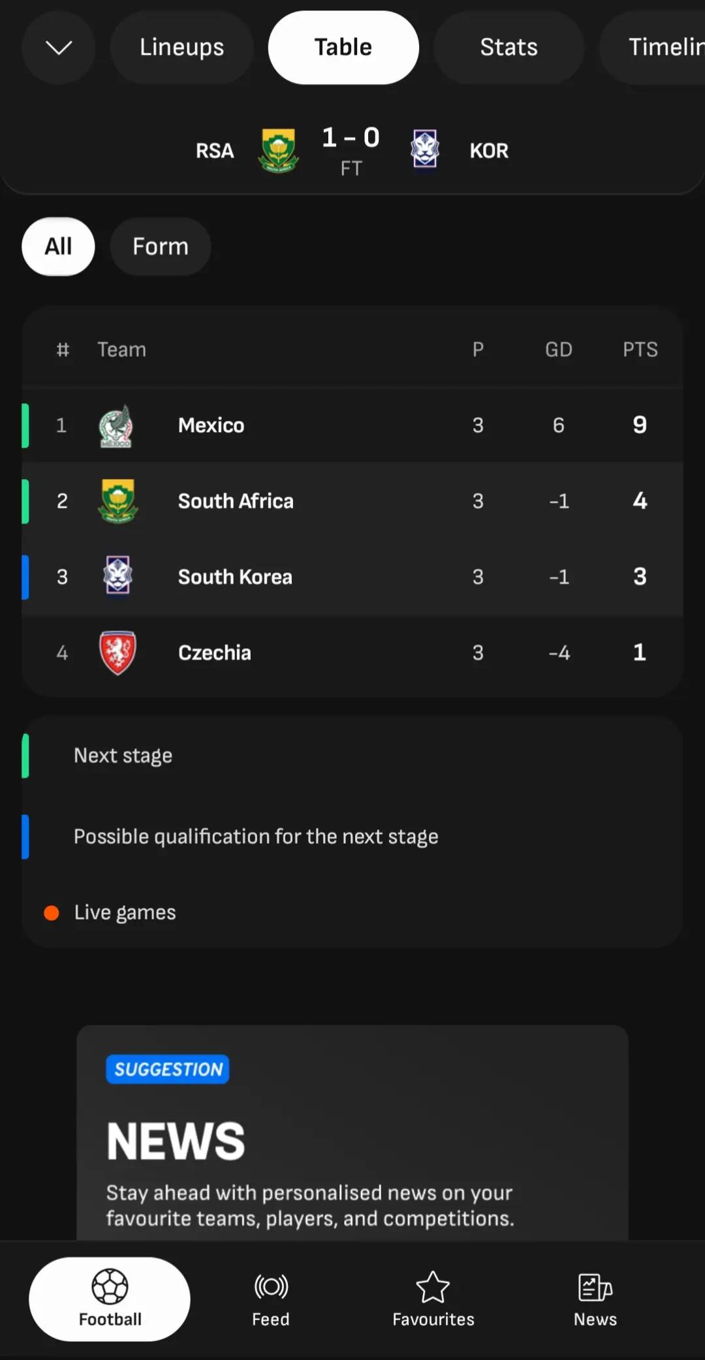Select the Table tab
The width and height of the screenshot is (705, 1360).
343,48
